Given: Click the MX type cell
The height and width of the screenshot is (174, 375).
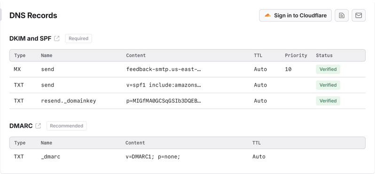Looking at the screenshot, I should click(17, 70).
